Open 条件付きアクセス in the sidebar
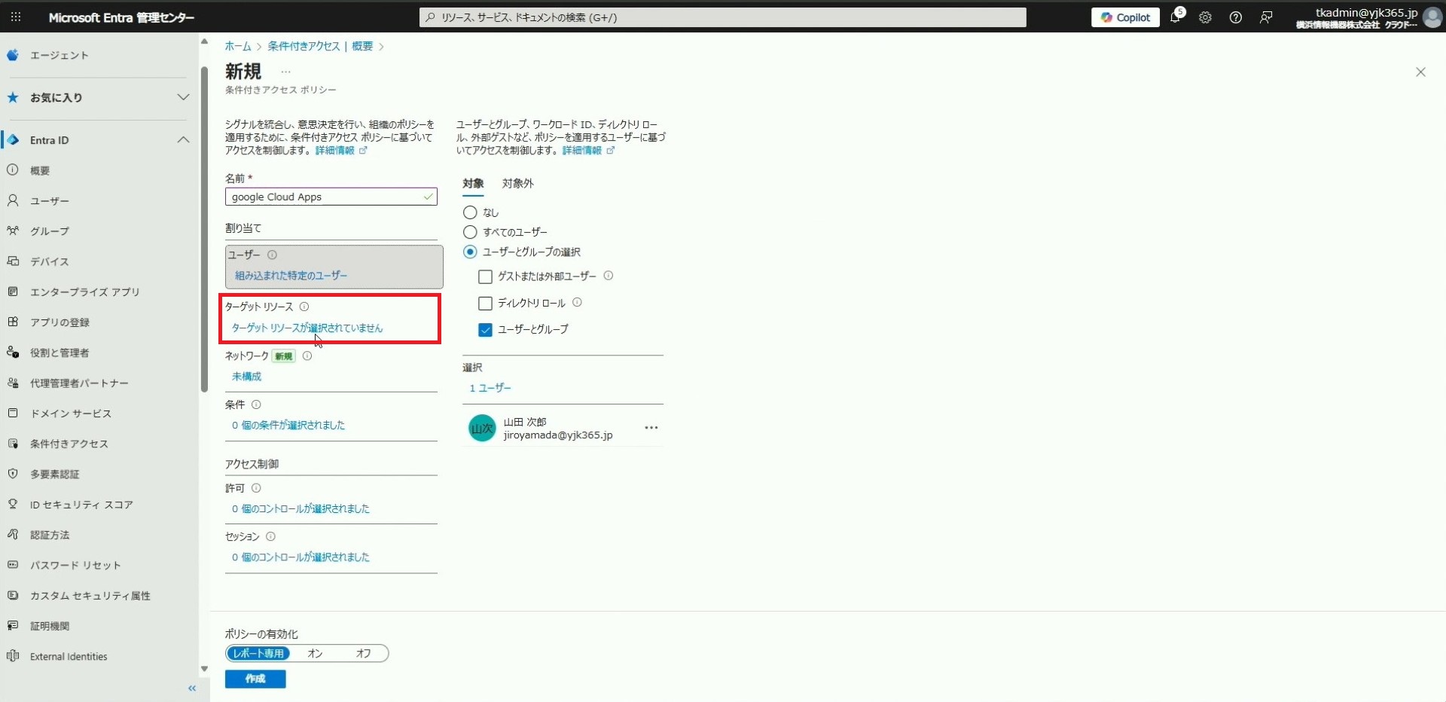Viewport: 1446px width, 702px height. [x=69, y=444]
